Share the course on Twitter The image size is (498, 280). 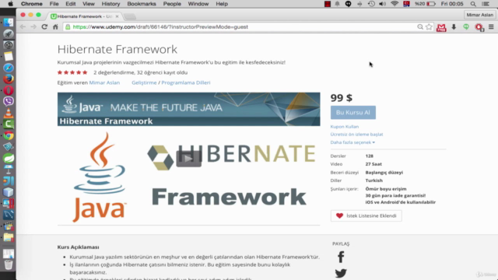(341, 273)
